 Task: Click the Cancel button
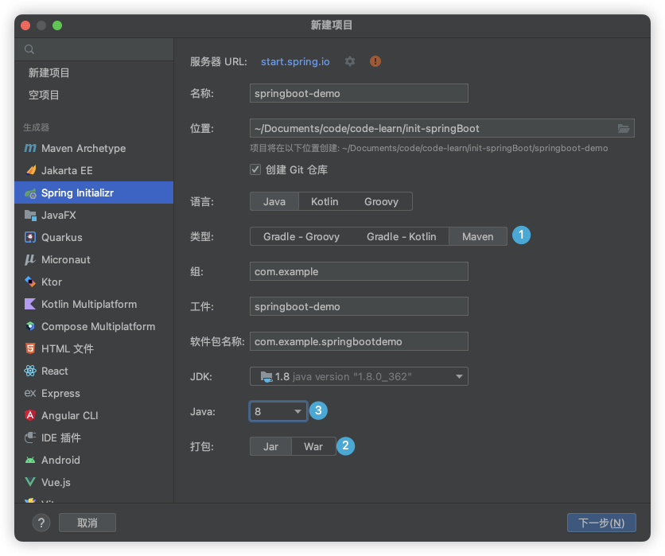pyautogui.click(x=87, y=523)
